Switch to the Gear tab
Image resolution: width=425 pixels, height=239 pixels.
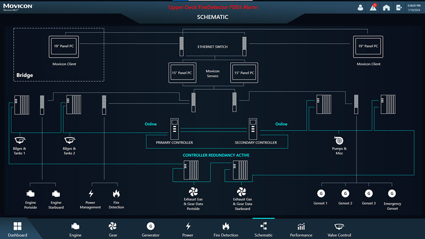[113, 230]
